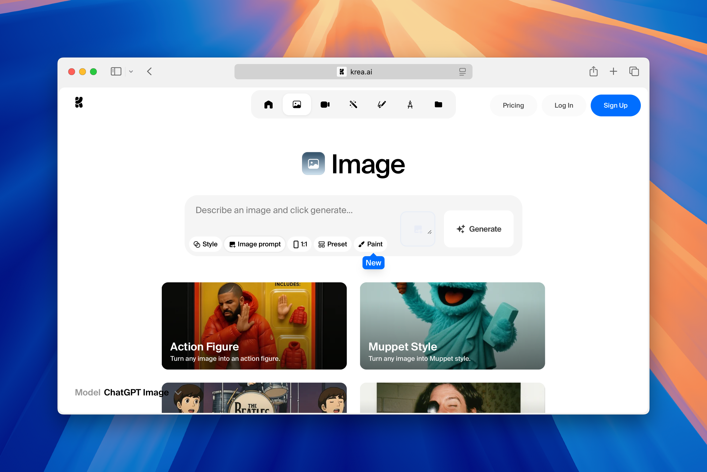Click the chevron next to the sidebar button
The image size is (707, 472).
(x=131, y=71)
